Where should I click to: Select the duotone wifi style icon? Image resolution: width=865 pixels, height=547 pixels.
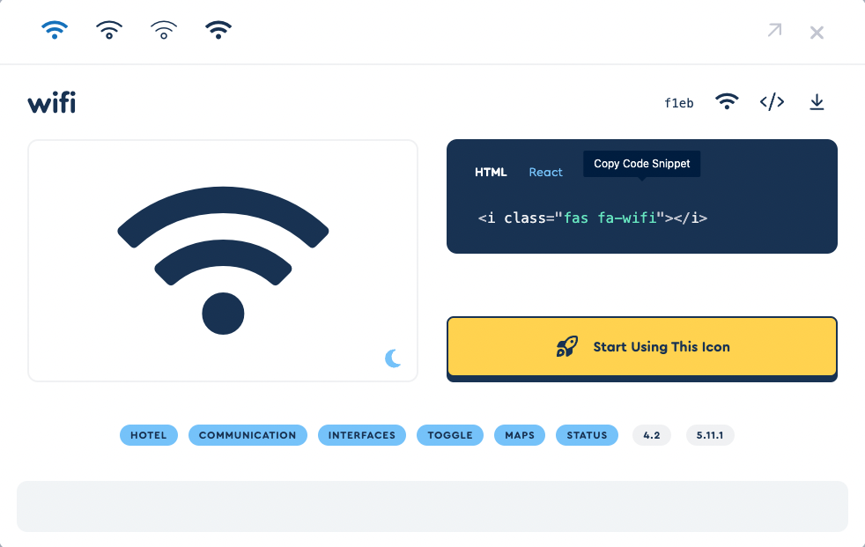coord(218,30)
